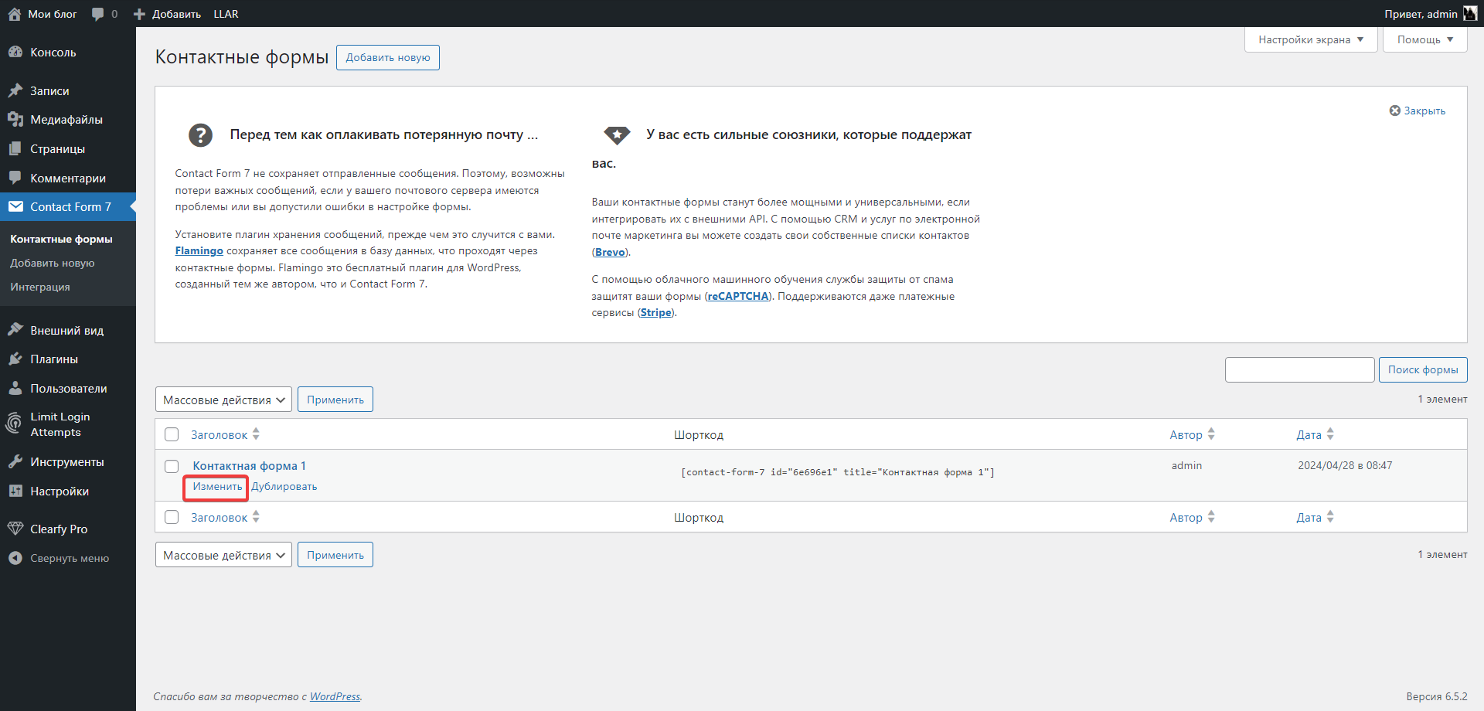Click the pin icon for Записи

pos(15,90)
